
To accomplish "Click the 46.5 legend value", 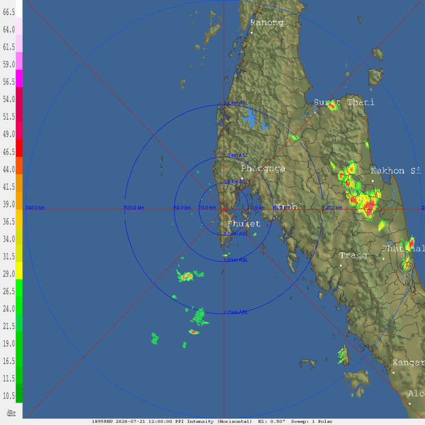I will click(8, 152).
